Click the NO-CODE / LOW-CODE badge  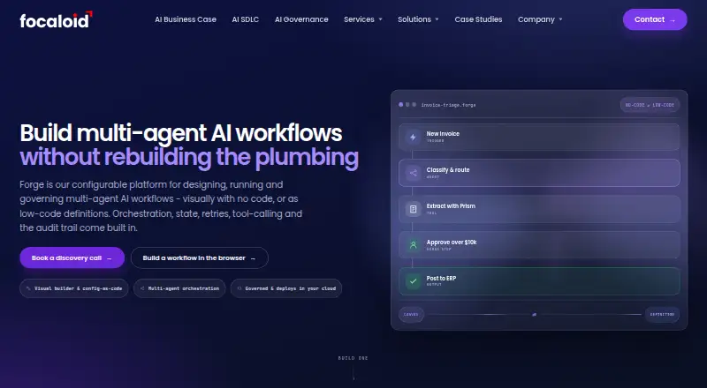pos(650,105)
